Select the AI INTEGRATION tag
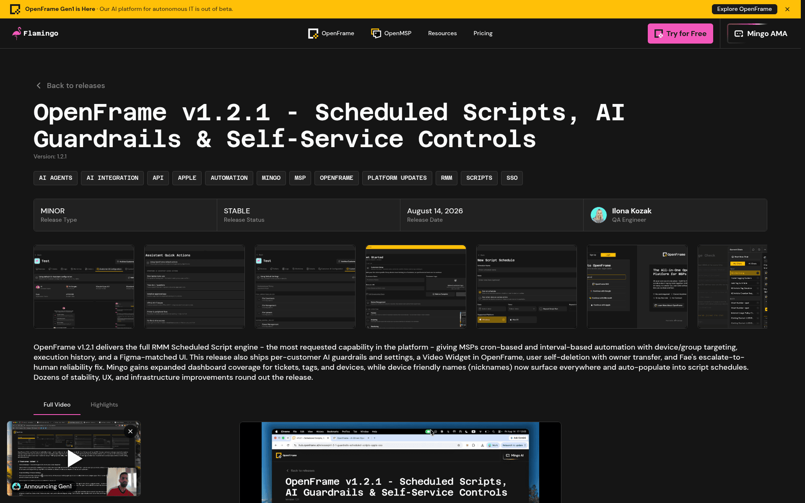805x503 pixels. coord(112,178)
